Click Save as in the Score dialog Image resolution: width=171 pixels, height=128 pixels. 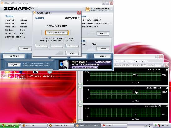72,46
